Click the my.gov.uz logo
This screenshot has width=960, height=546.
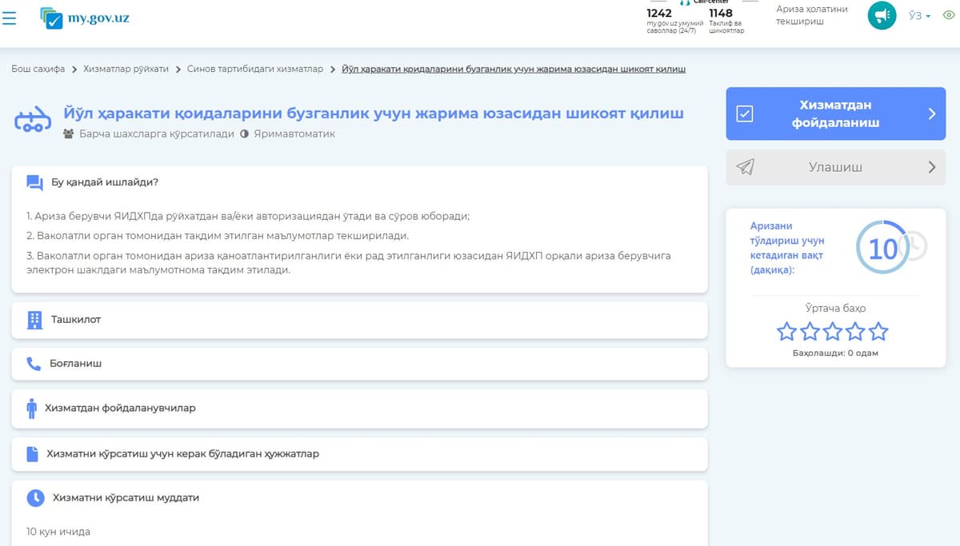point(84,18)
